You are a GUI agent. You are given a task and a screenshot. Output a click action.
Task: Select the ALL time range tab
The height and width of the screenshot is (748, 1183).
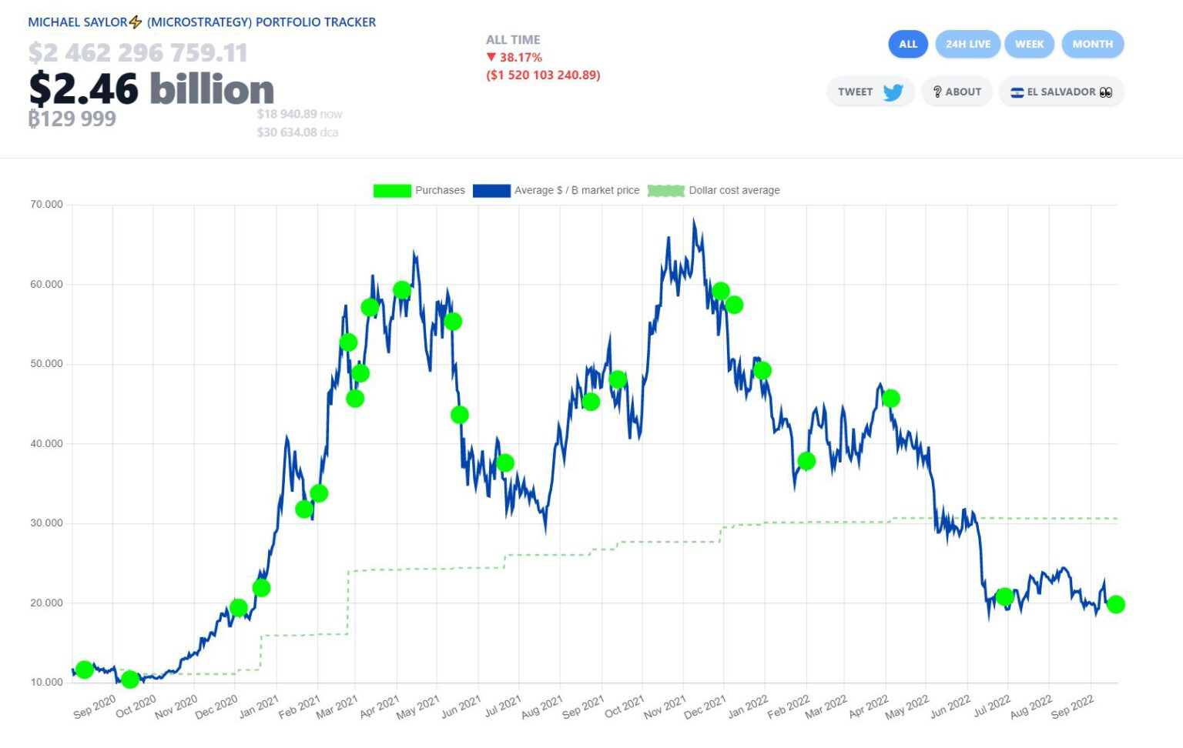click(908, 44)
